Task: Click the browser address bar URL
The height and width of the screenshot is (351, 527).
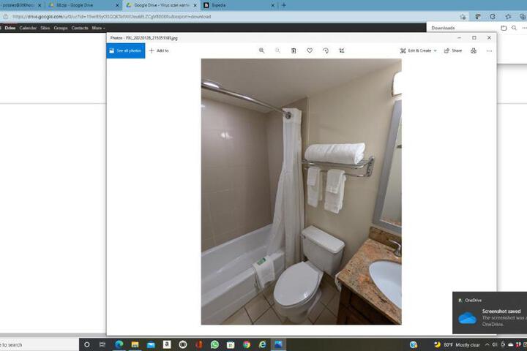Action: (x=112, y=17)
